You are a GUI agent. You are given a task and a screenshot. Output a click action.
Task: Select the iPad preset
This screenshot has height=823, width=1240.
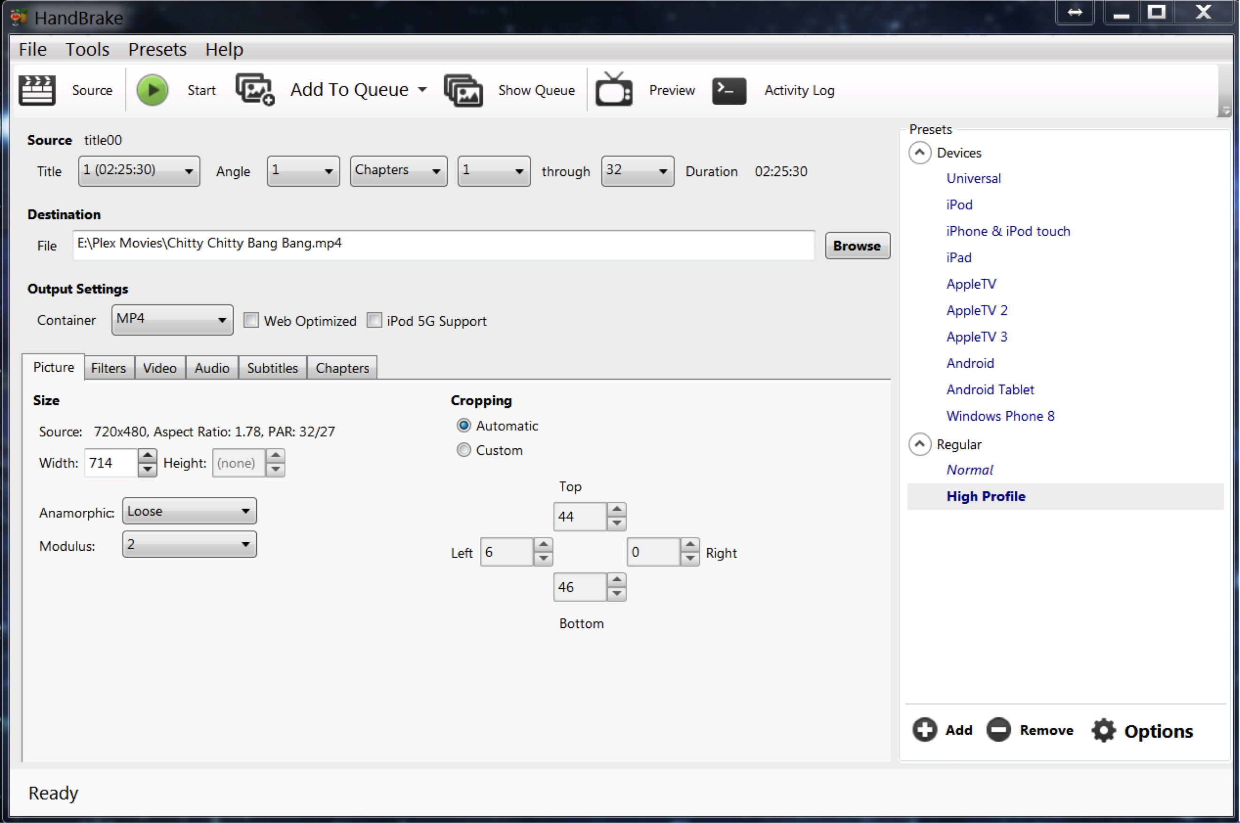959,257
